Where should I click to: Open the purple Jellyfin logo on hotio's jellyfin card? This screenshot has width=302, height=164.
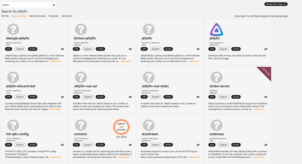click(x=217, y=29)
